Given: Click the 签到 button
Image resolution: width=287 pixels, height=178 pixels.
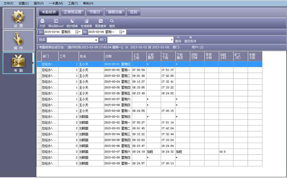Looking at the screenshot, I should (133, 12).
